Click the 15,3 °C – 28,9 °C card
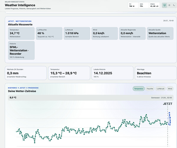Viewport: 177px width, 148px height. (69, 73)
